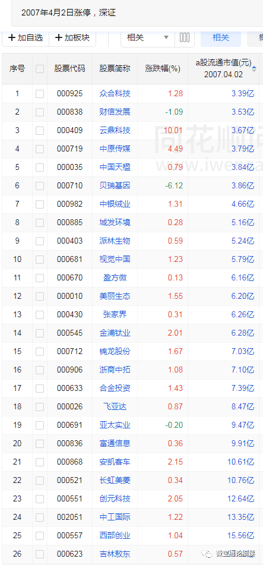This screenshot has width=263, height=565.
Task: Tick the select-all checkbox in the header
Action: click(x=40, y=69)
